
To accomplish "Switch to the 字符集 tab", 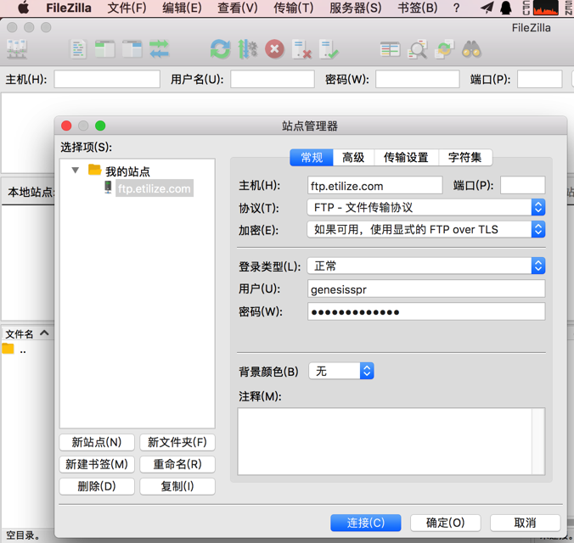I will click(465, 158).
